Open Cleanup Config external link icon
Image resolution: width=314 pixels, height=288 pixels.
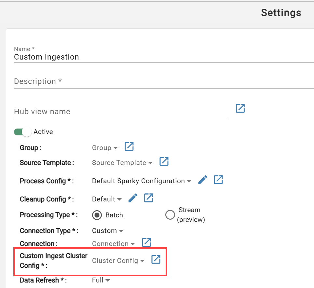coord(149,198)
